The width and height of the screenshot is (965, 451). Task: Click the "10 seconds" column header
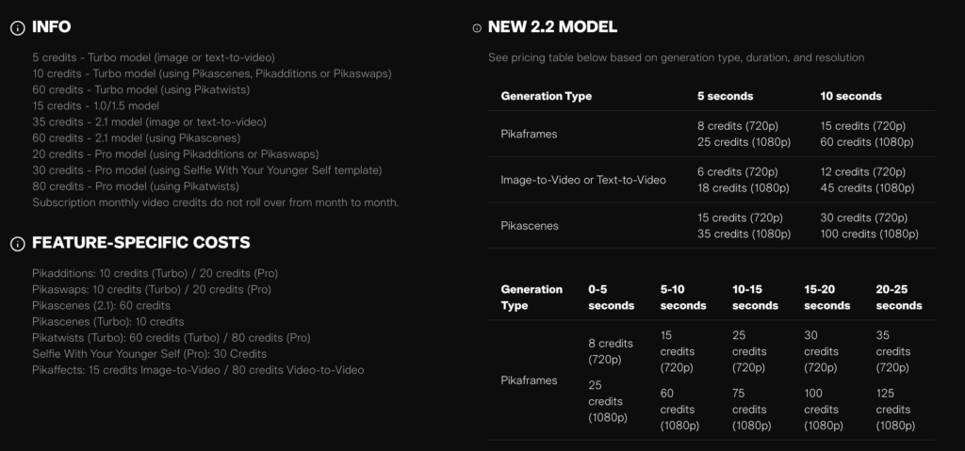(x=851, y=96)
